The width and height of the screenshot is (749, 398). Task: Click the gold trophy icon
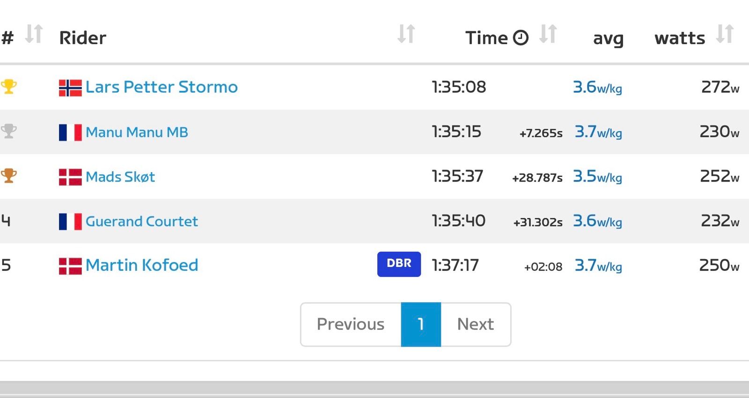pyautogui.click(x=9, y=87)
